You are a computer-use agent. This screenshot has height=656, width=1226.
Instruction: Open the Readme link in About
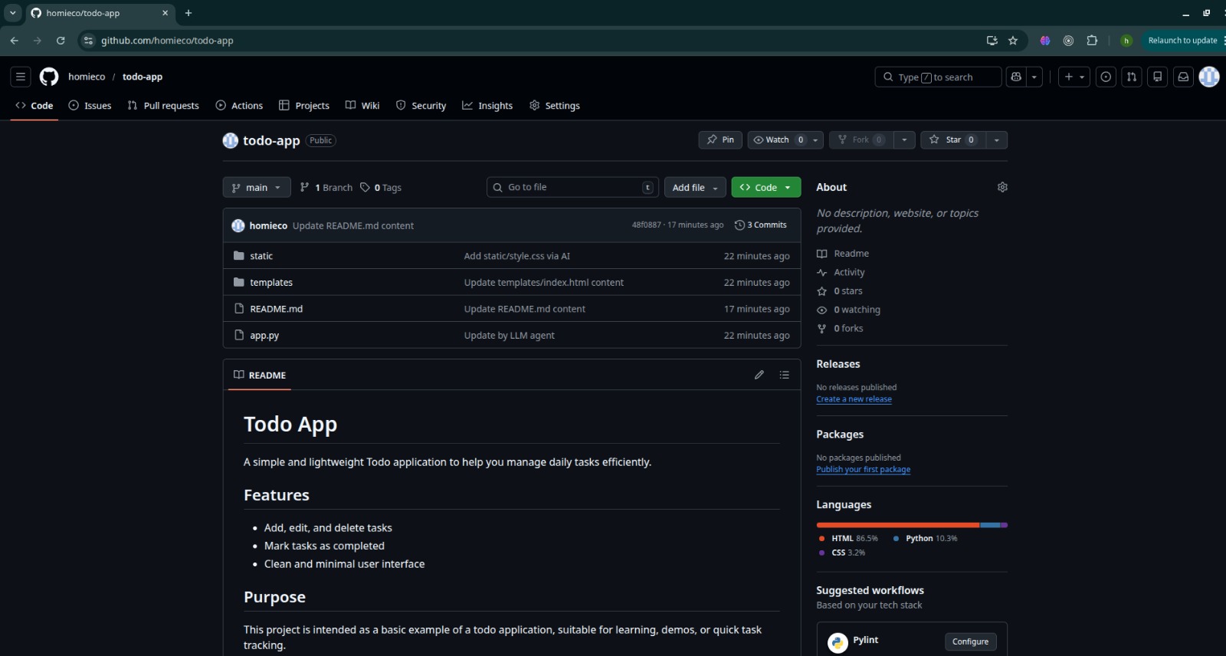(x=843, y=254)
